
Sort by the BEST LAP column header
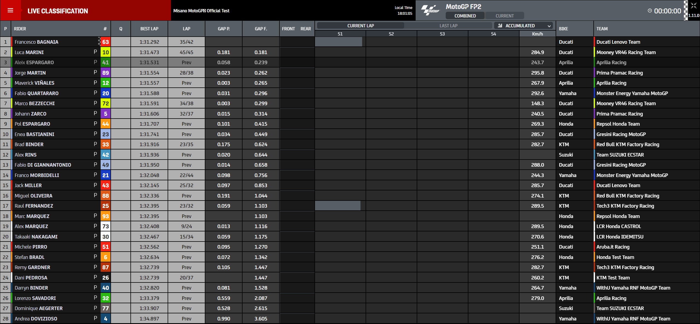click(149, 29)
